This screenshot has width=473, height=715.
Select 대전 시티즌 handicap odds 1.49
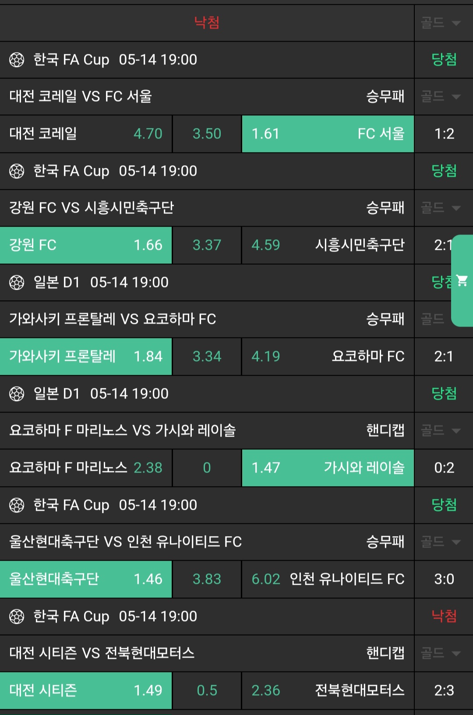[86, 690]
